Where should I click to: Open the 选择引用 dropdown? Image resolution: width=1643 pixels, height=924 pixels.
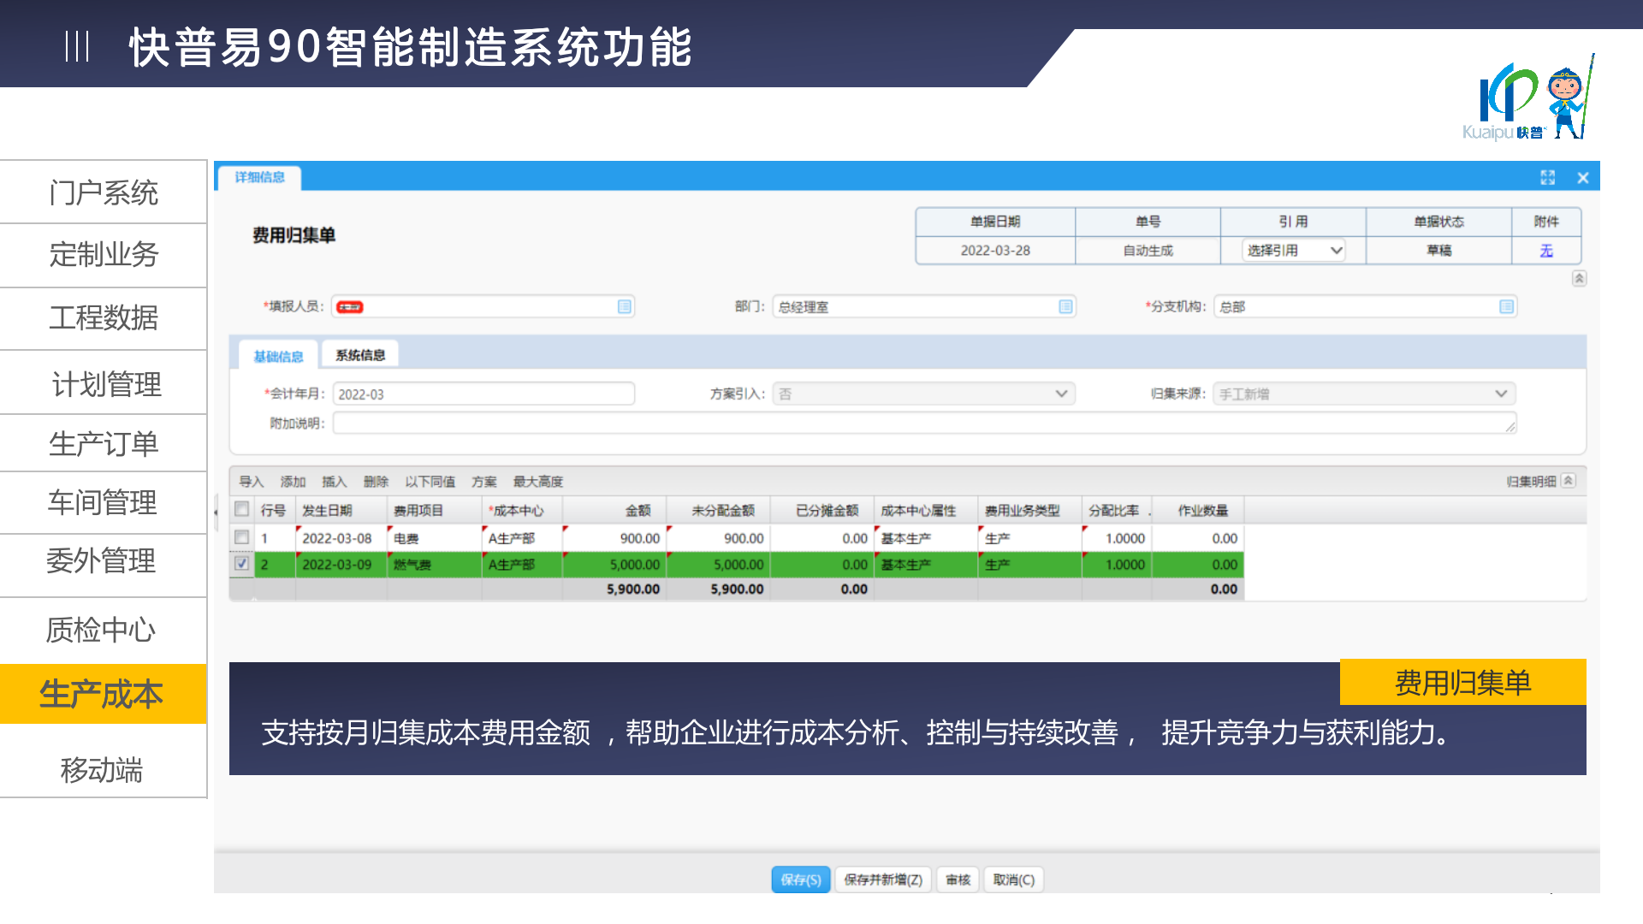1292,251
